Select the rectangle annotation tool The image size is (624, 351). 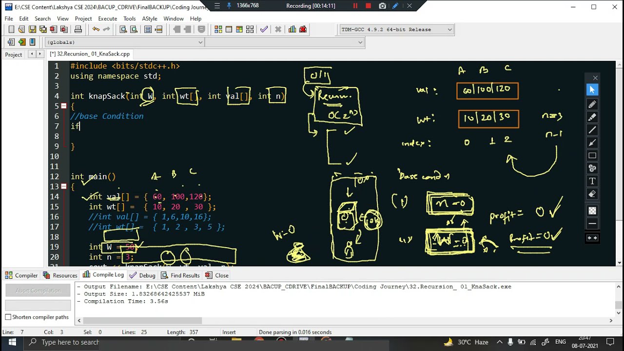click(x=592, y=156)
